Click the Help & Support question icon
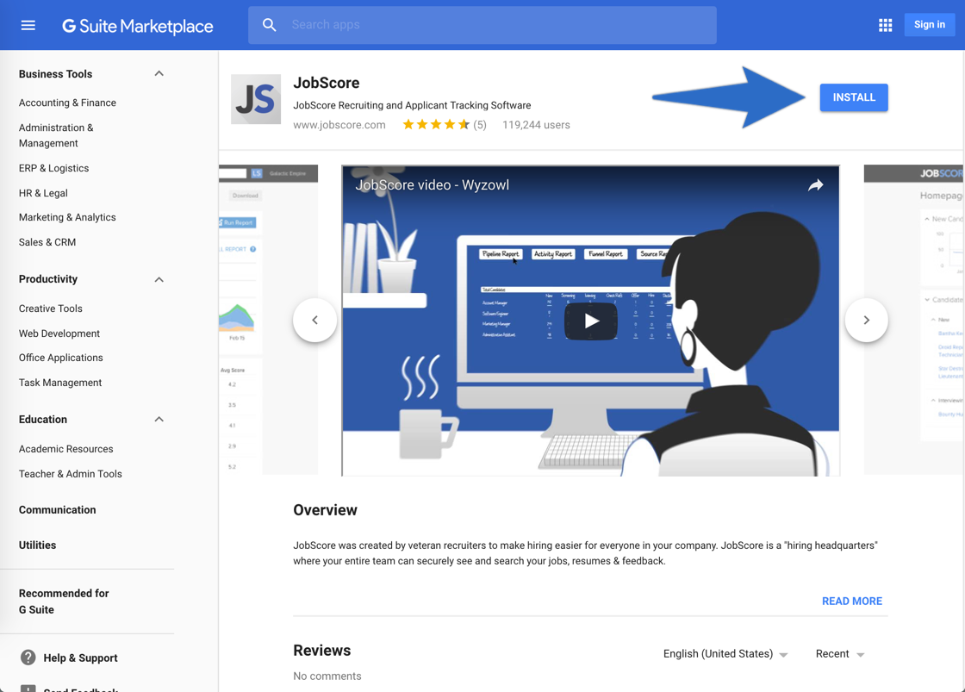The width and height of the screenshot is (965, 692). point(28,658)
